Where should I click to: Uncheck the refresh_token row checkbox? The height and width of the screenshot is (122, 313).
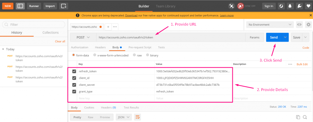pyautogui.click(x=74, y=71)
